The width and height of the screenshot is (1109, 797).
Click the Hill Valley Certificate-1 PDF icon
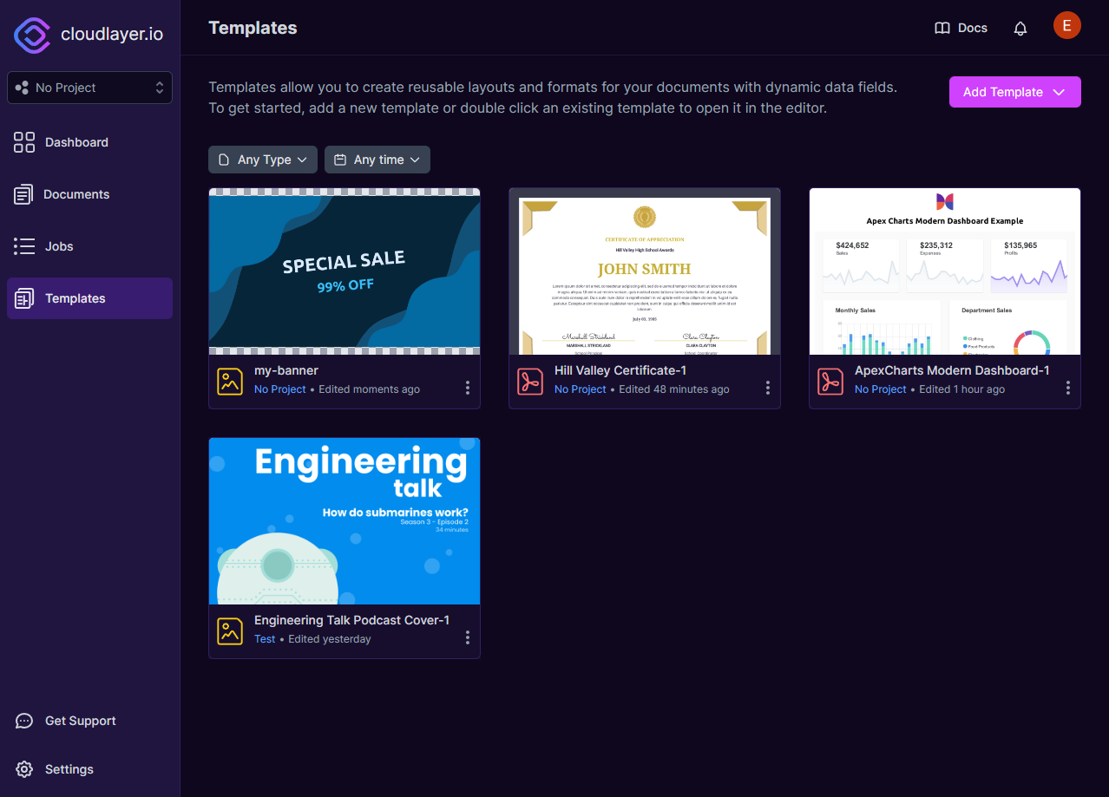[x=530, y=382]
